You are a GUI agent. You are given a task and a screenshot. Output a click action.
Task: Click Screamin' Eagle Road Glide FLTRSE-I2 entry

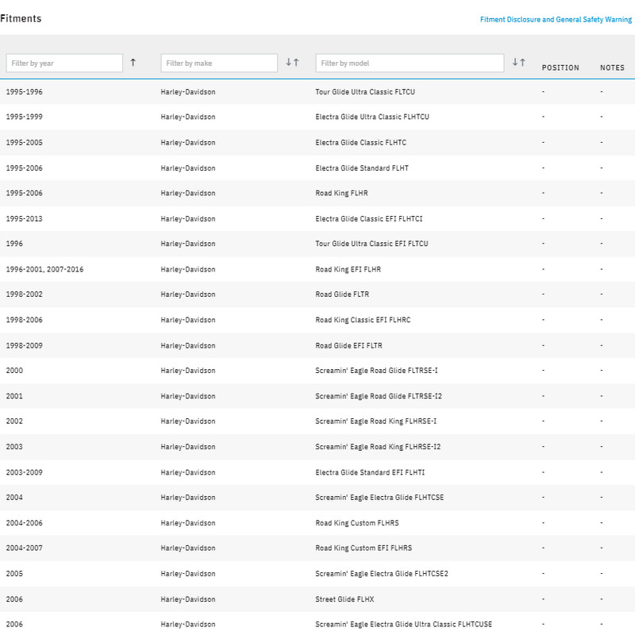point(378,397)
